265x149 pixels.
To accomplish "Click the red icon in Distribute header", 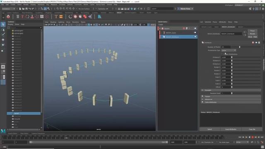I will click(253, 43).
